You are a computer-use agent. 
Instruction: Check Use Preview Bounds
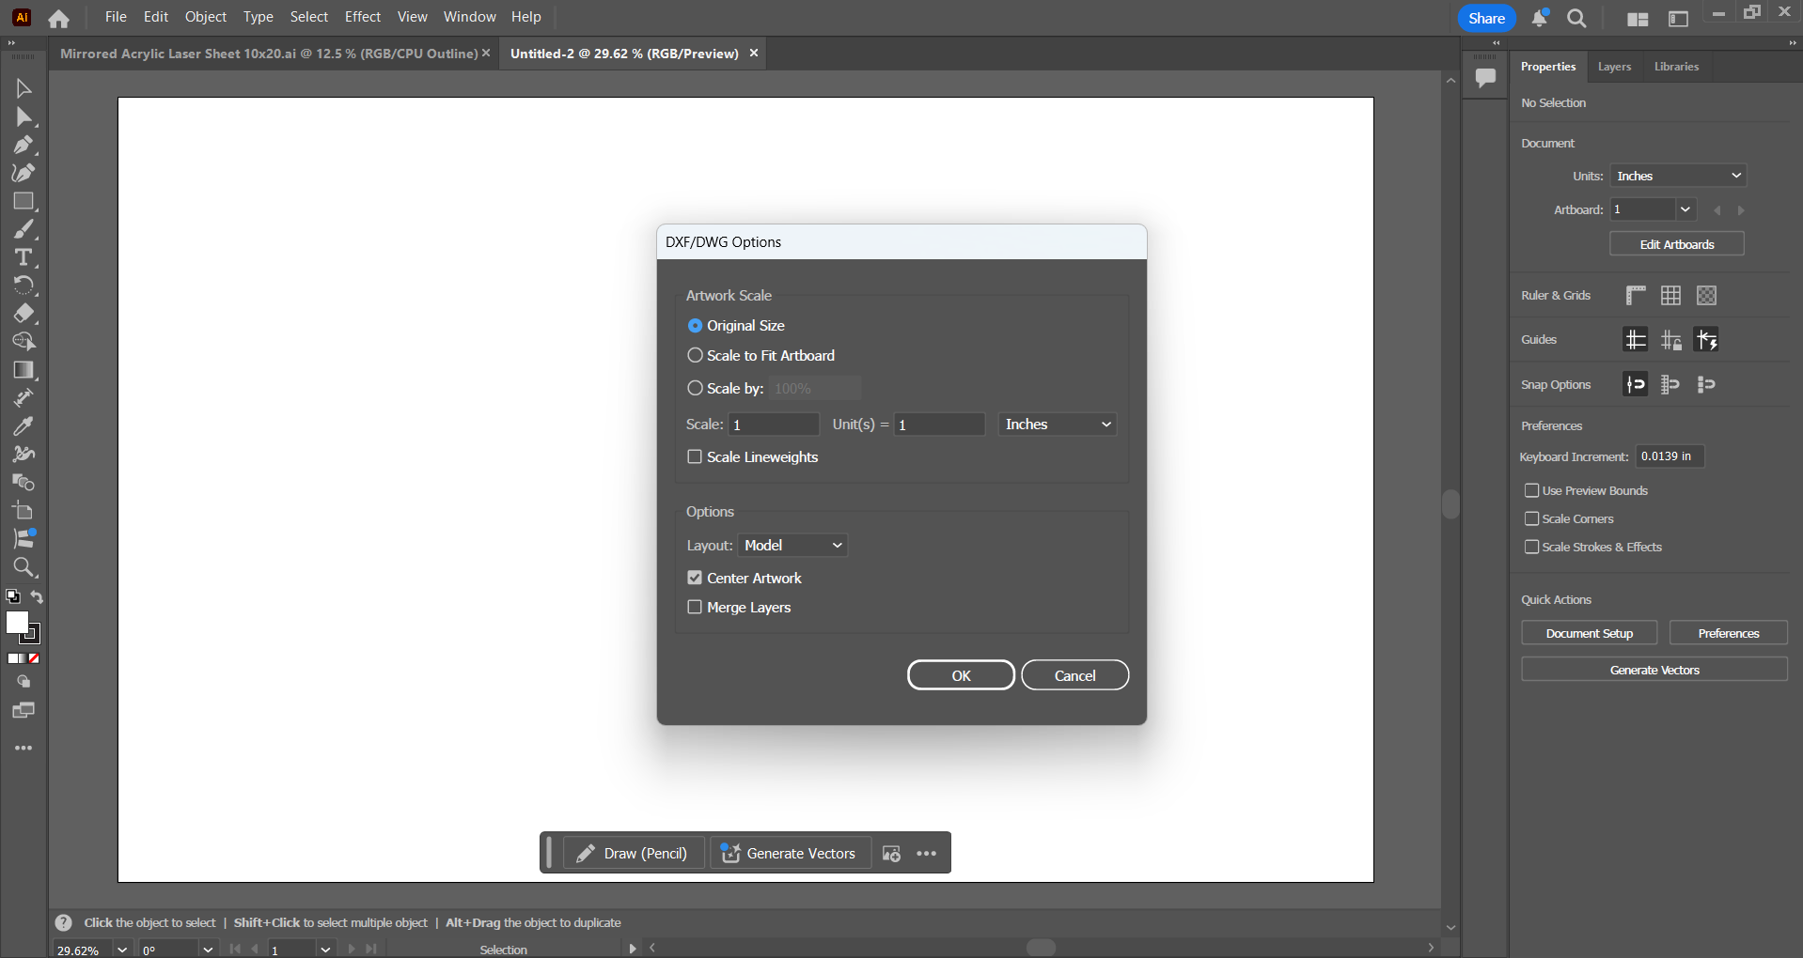1531,490
